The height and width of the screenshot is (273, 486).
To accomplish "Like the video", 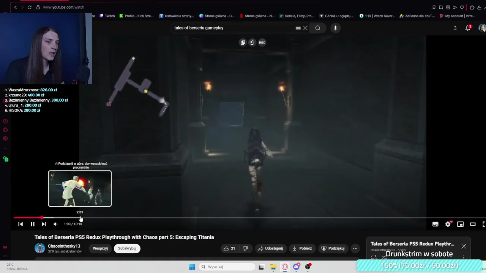I will [x=229, y=248].
